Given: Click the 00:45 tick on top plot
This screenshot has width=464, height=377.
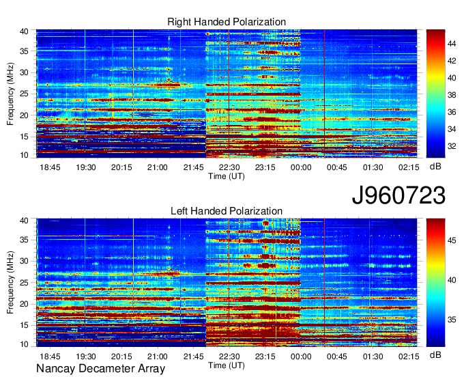Looking at the screenshot, I should tap(337, 167).
